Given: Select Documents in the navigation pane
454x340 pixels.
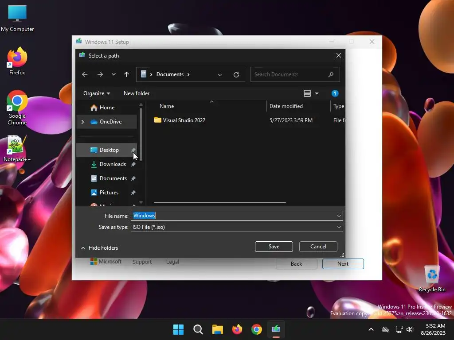Looking at the screenshot, I should click(113, 178).
